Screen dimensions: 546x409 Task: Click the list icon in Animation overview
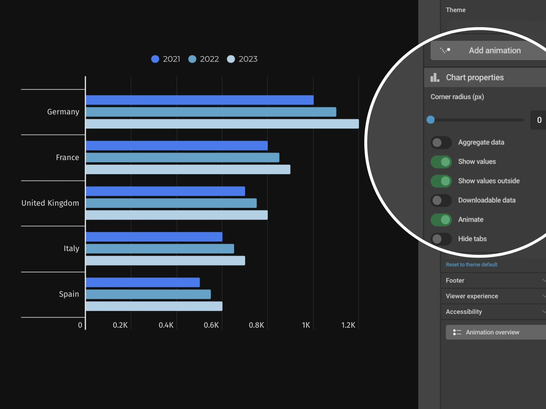coord(457,332)
